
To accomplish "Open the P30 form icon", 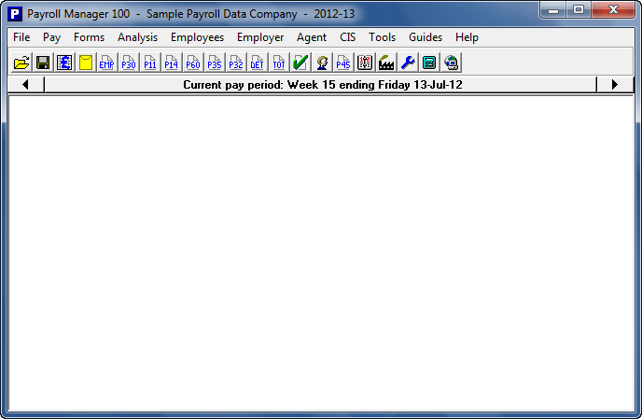I will pos(129,63).
